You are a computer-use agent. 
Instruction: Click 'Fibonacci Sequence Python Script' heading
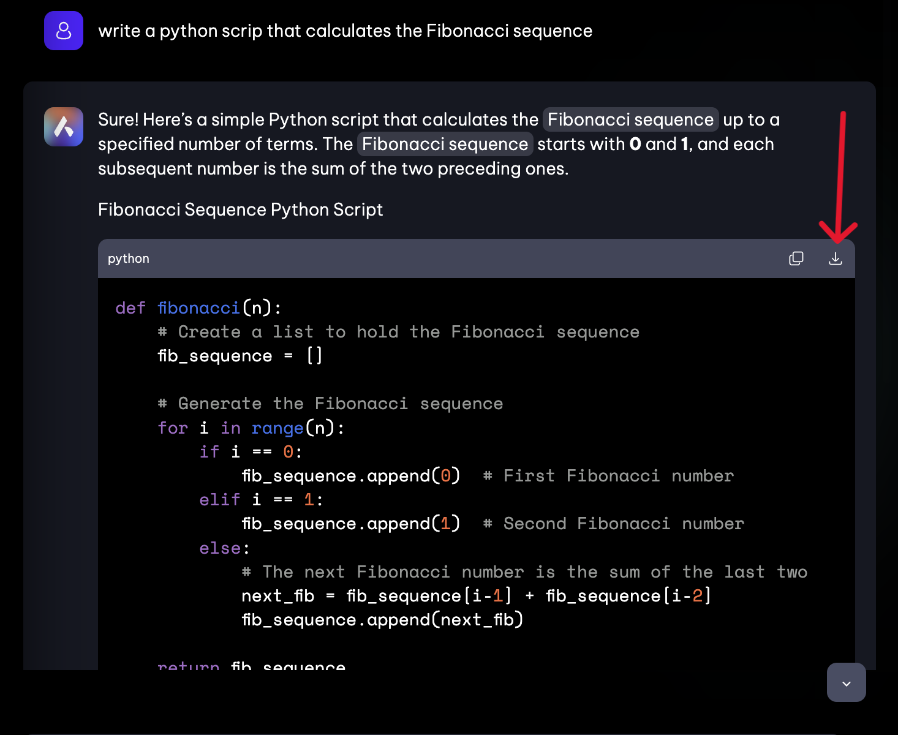click(240, 209)
